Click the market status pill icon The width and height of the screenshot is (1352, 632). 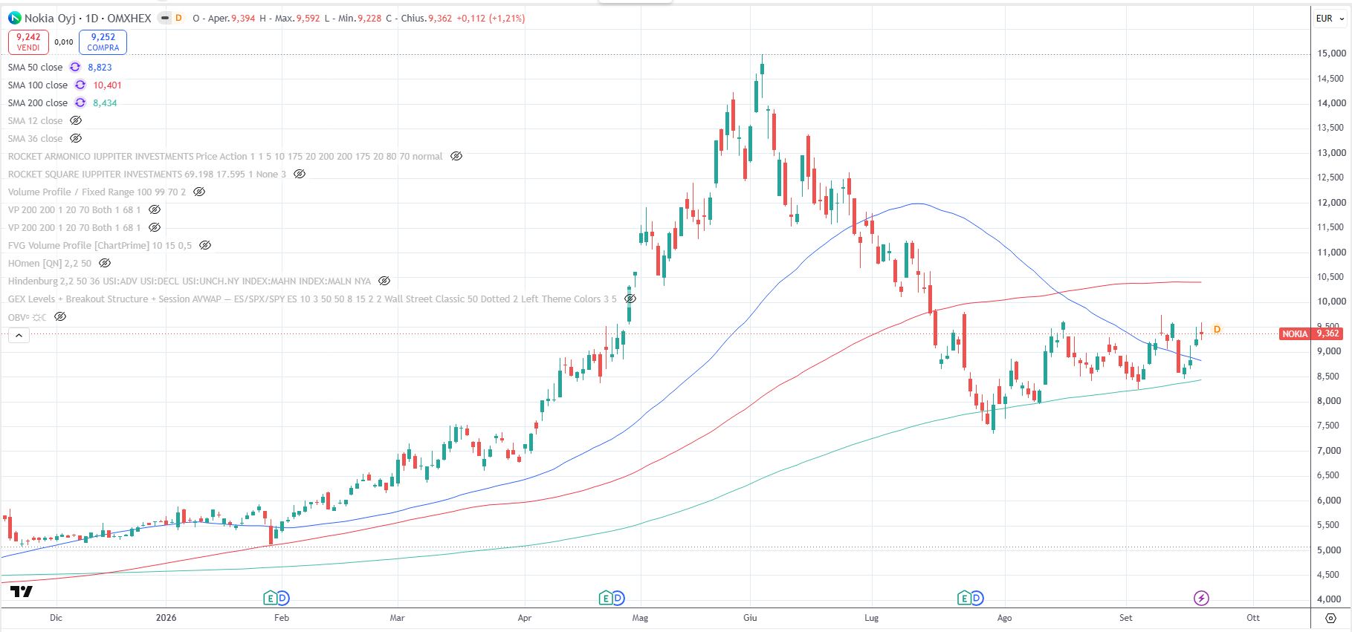[x=165, y=18]
